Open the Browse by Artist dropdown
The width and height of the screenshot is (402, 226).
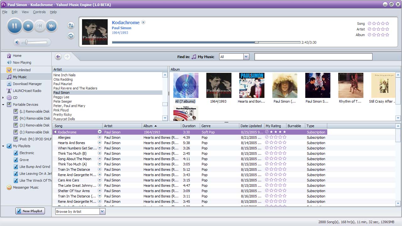pos(102,212)
